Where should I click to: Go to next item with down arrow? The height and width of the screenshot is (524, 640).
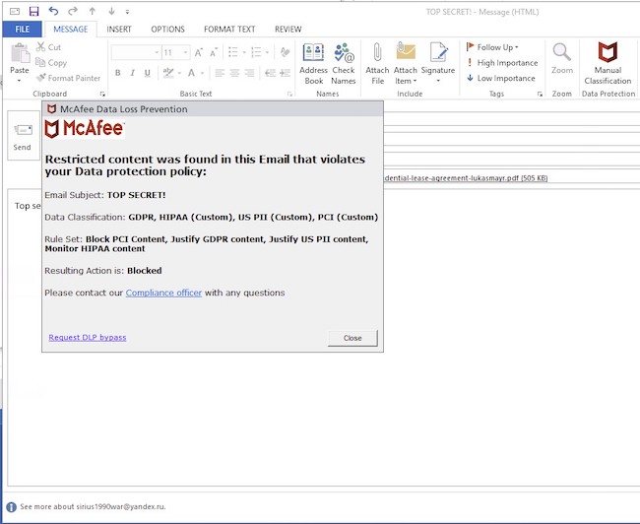tap(111, 12)
